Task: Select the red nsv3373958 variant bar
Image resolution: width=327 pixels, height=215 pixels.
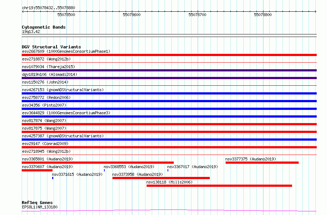Action: (x=161, y=178)
